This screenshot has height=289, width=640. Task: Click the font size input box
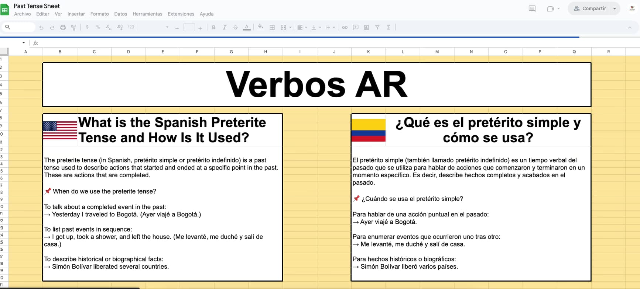point(189,27)
